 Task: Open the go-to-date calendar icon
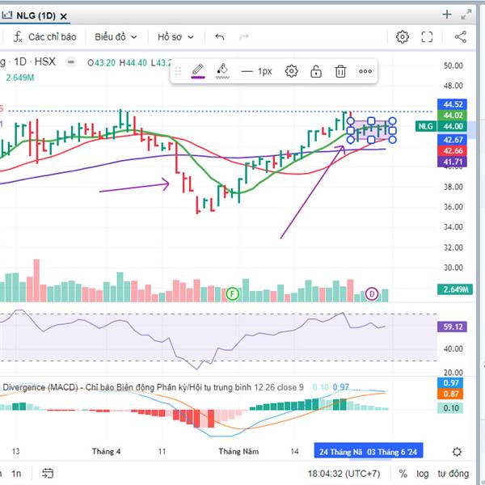point(48,473)
